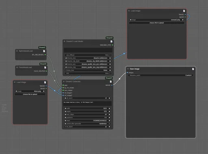Click the guidance value slider field
Image resolution: width=208 pixels, height=154 pixels.
click(87, 118)
